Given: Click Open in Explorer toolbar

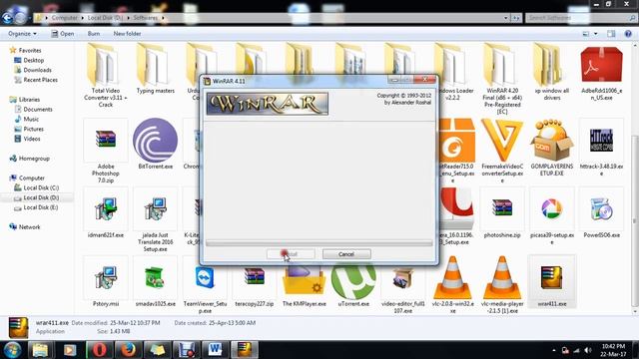Looking at the screenshot, I should (x=62, y=34).
